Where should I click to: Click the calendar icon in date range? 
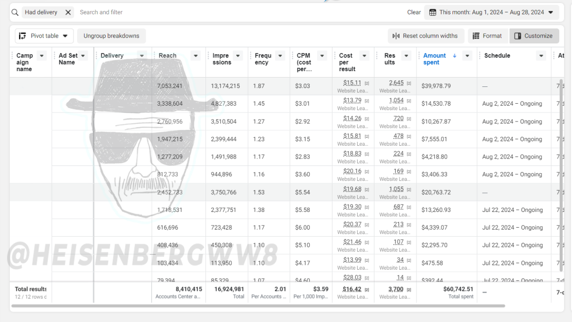[x=432, y=12]
